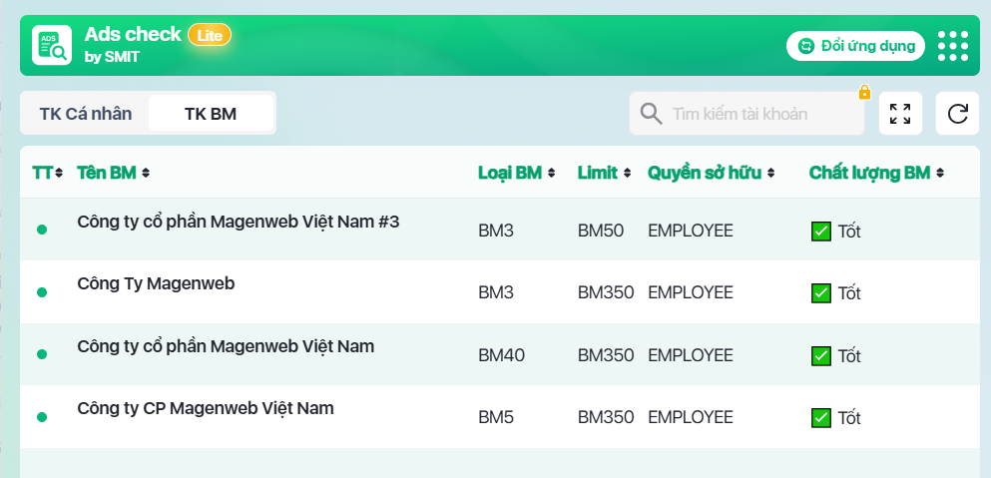Switch to TK Cá nhân tab
This screenshot has height=478, width=991.
tap(85, 114)
